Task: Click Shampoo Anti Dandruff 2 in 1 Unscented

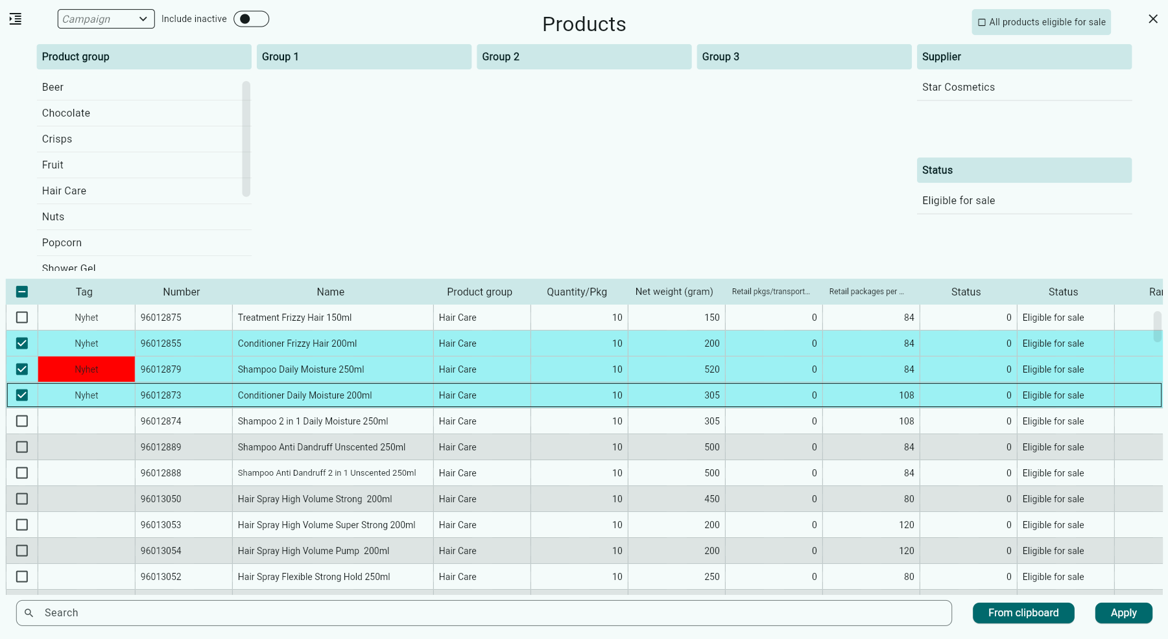Action: [x=327, y=473]
